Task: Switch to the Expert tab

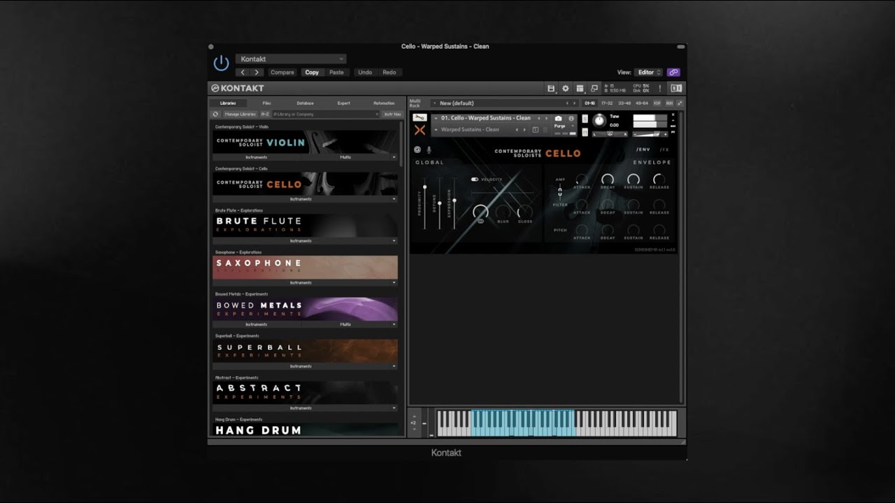Action: point(343,103)
